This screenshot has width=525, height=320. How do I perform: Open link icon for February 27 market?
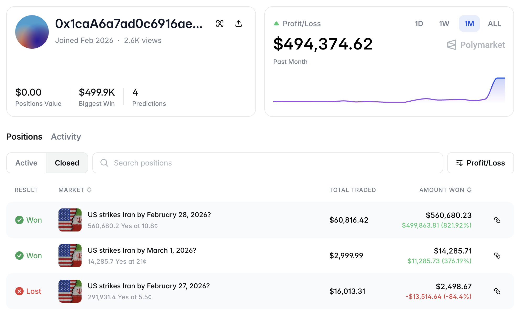click(497, 291)
